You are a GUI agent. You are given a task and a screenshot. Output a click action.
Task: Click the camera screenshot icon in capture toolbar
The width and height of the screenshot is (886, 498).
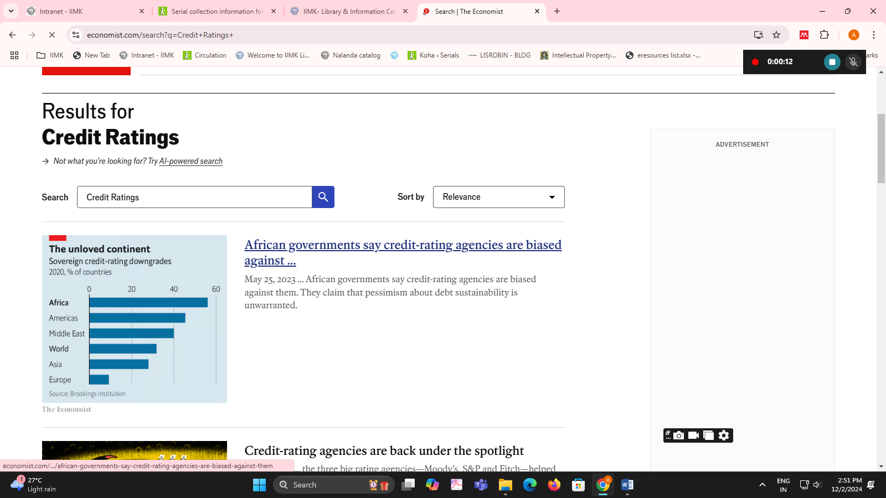click(x=678, y=435)
